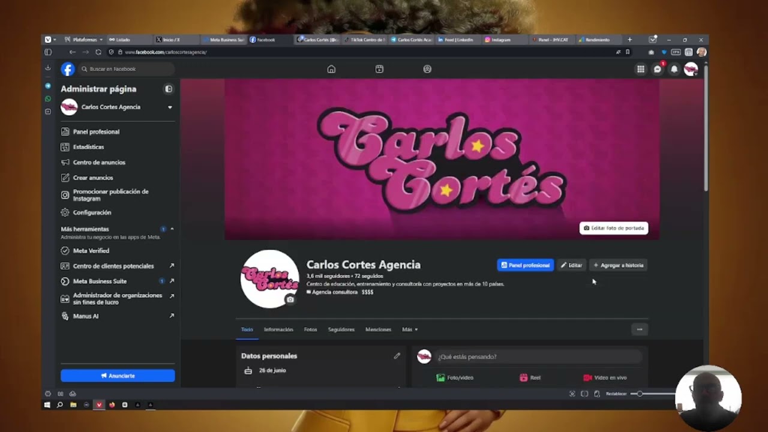The width and height of the screenshot is (768, 432).
Task: Open the Reels video icon in top bar
Action: [379, 69]
